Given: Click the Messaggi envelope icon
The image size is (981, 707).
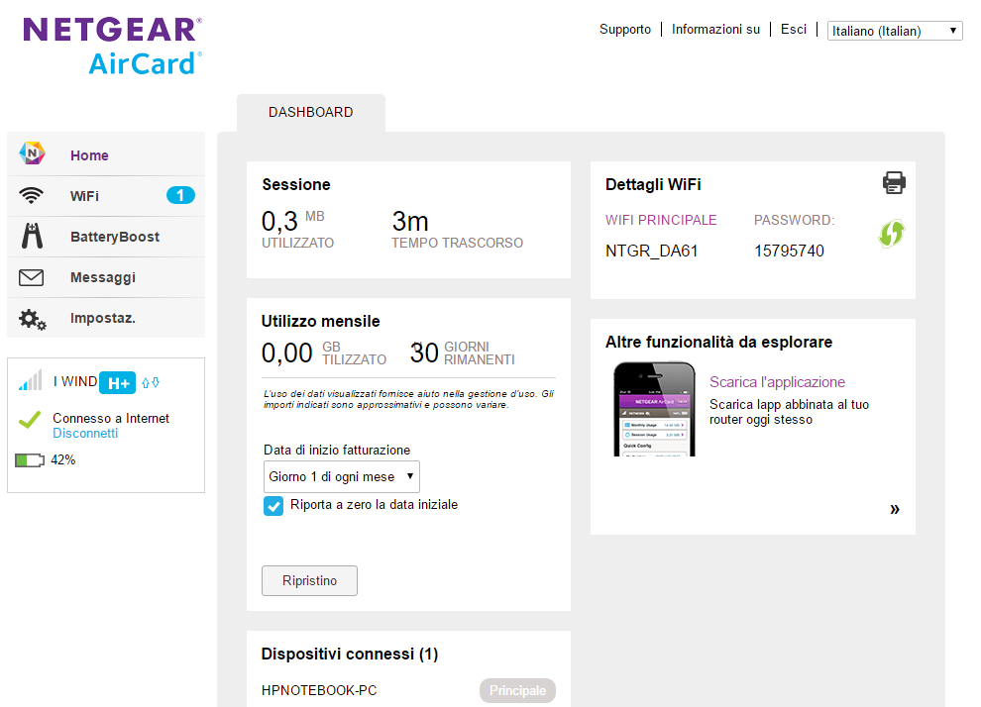Looking at the screenshot, I should click(x=32, y=277).
